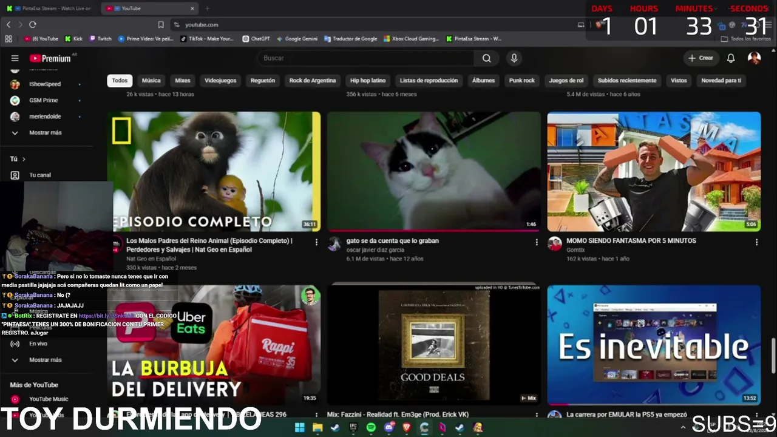This screenshot has height=437, width=777.
Task: Click the browser back arrow
Action: [8, 25]
